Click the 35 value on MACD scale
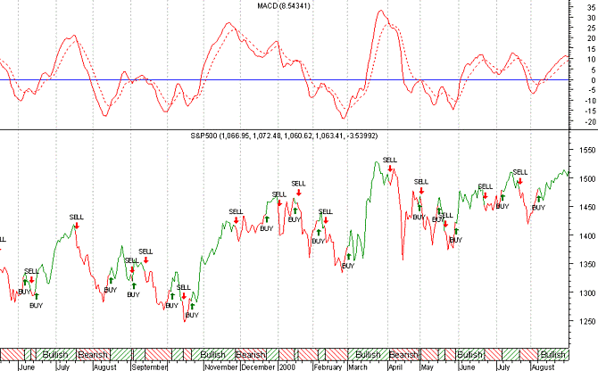The width and height of the screenshot is (598, 371). pyautogui.click(x=592, y=7)
